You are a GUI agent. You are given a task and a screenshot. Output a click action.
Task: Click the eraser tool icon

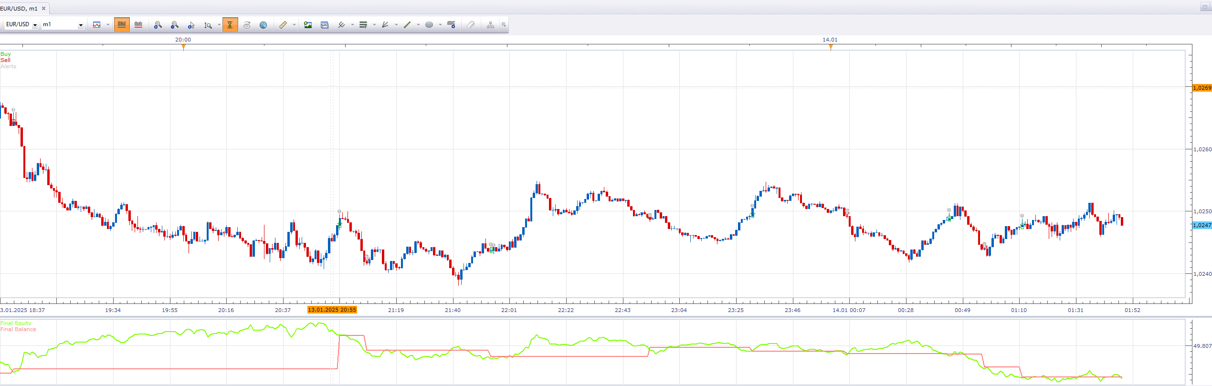471,25
